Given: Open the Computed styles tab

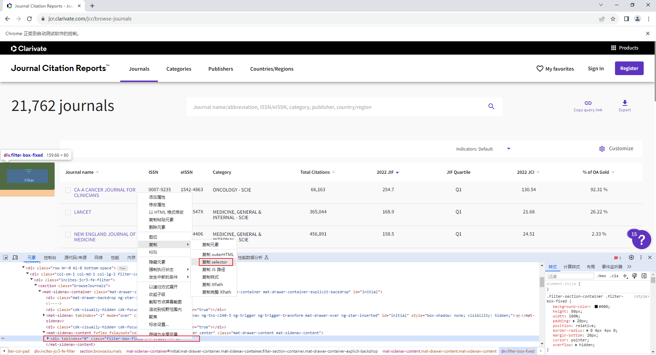Looking at the screenshot, I should point(572,267).
